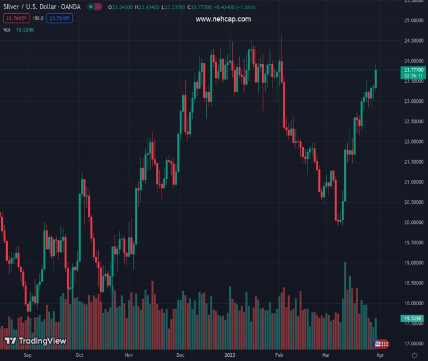Click the 150.0 spread value
The height and width of the screenshot is (361, 428).
click(x=37, y=19)
